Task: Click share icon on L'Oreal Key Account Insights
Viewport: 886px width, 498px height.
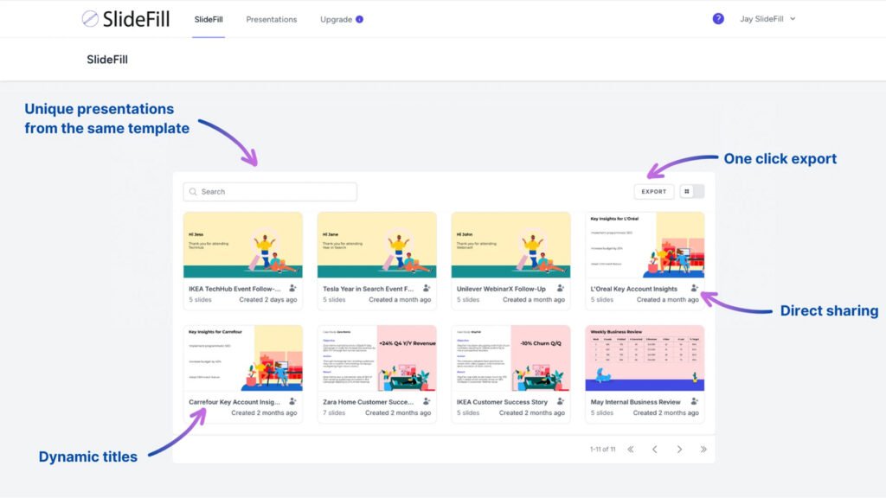Action: pyautogui.click(x=694, y=288)
